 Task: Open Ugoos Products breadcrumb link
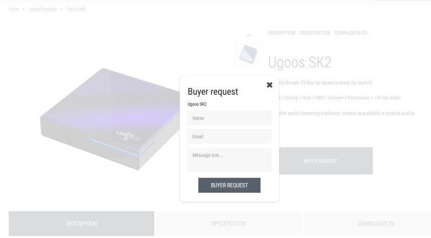[43, 9]
